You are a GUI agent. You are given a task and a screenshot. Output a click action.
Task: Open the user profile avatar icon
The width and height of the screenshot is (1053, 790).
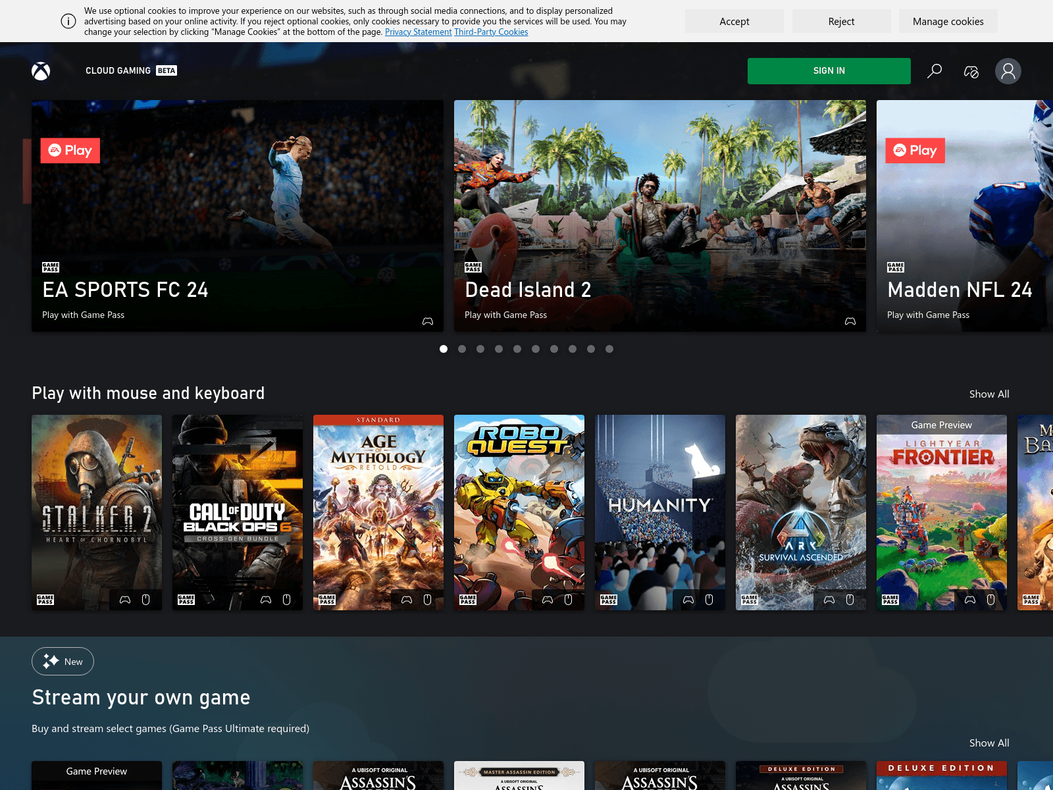(1008, 71)
